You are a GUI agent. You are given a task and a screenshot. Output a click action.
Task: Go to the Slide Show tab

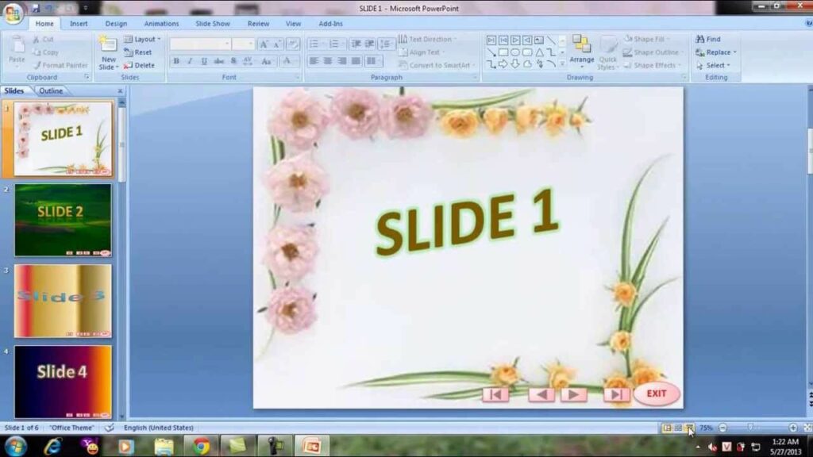click(x=213, y=23)
